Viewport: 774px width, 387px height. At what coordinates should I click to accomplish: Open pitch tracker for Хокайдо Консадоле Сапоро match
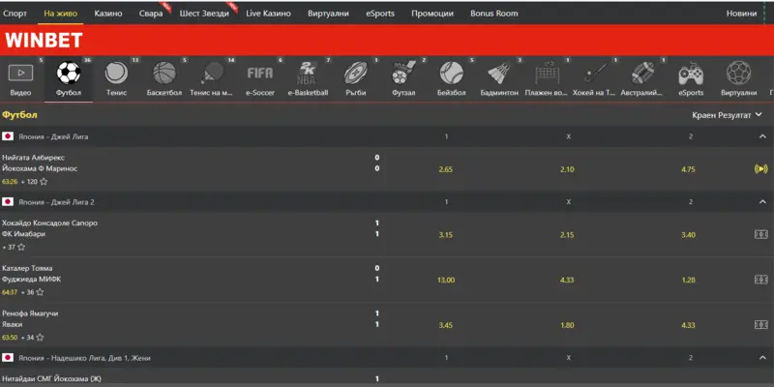(761, 234)
